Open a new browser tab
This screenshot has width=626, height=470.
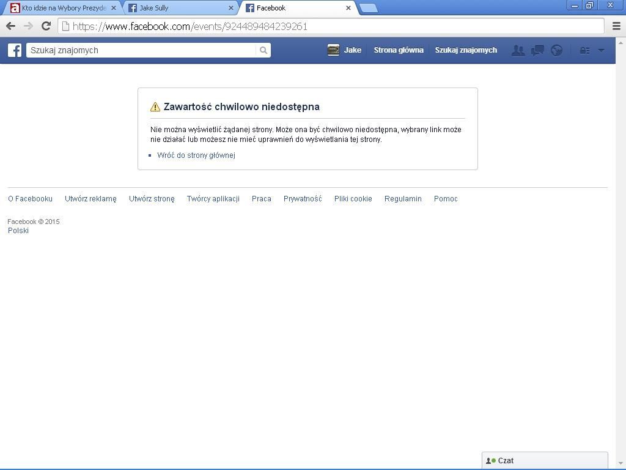pyautogui.click(x=368, y=8)
